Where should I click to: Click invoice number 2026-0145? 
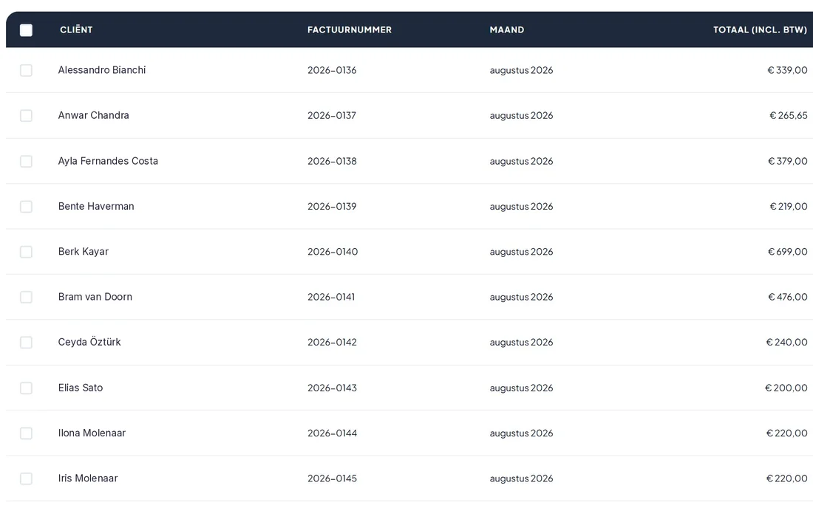332,478
